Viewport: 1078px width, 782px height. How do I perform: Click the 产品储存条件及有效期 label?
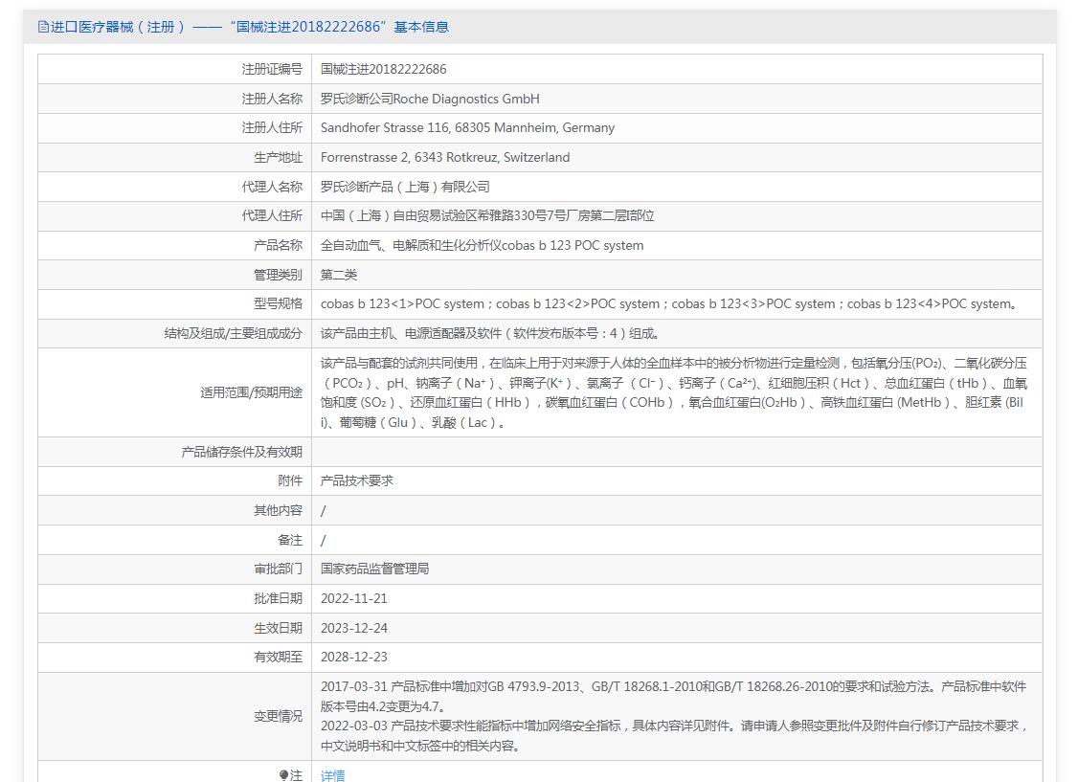[241, 452]
